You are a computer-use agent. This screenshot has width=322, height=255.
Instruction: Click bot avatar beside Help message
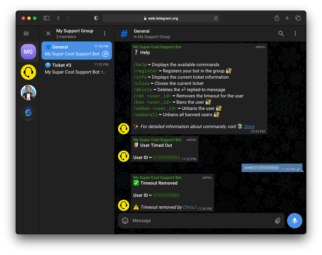(123, 129)
